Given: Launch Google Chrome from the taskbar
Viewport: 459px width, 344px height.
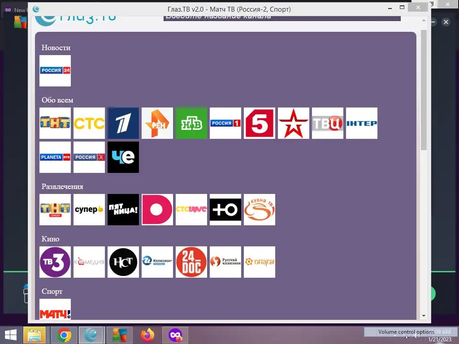Looking at the screenshot, I should [x=64, y=335].
